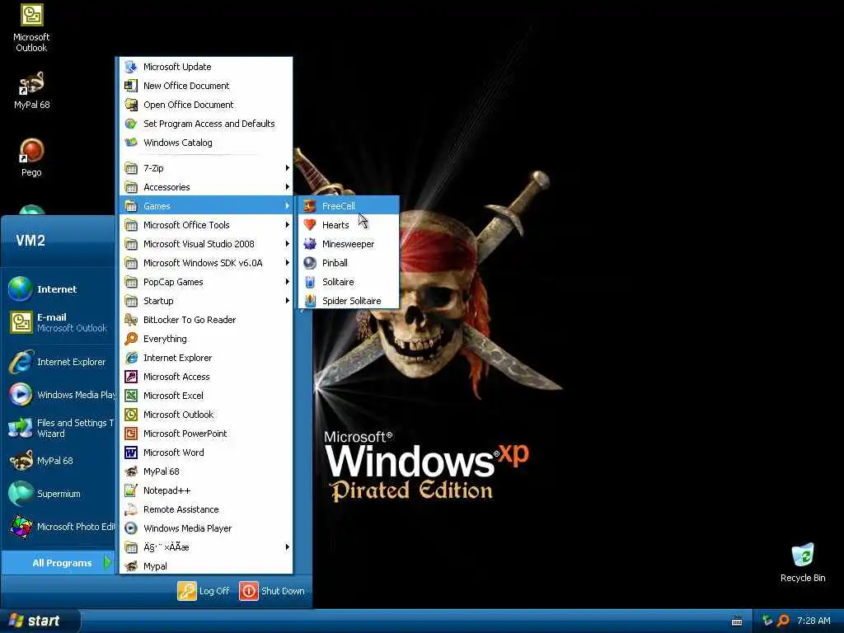Open Internet Explorer in the All Programs list
The width and height of the screenshot is (844, 633).
pos(206,358)
